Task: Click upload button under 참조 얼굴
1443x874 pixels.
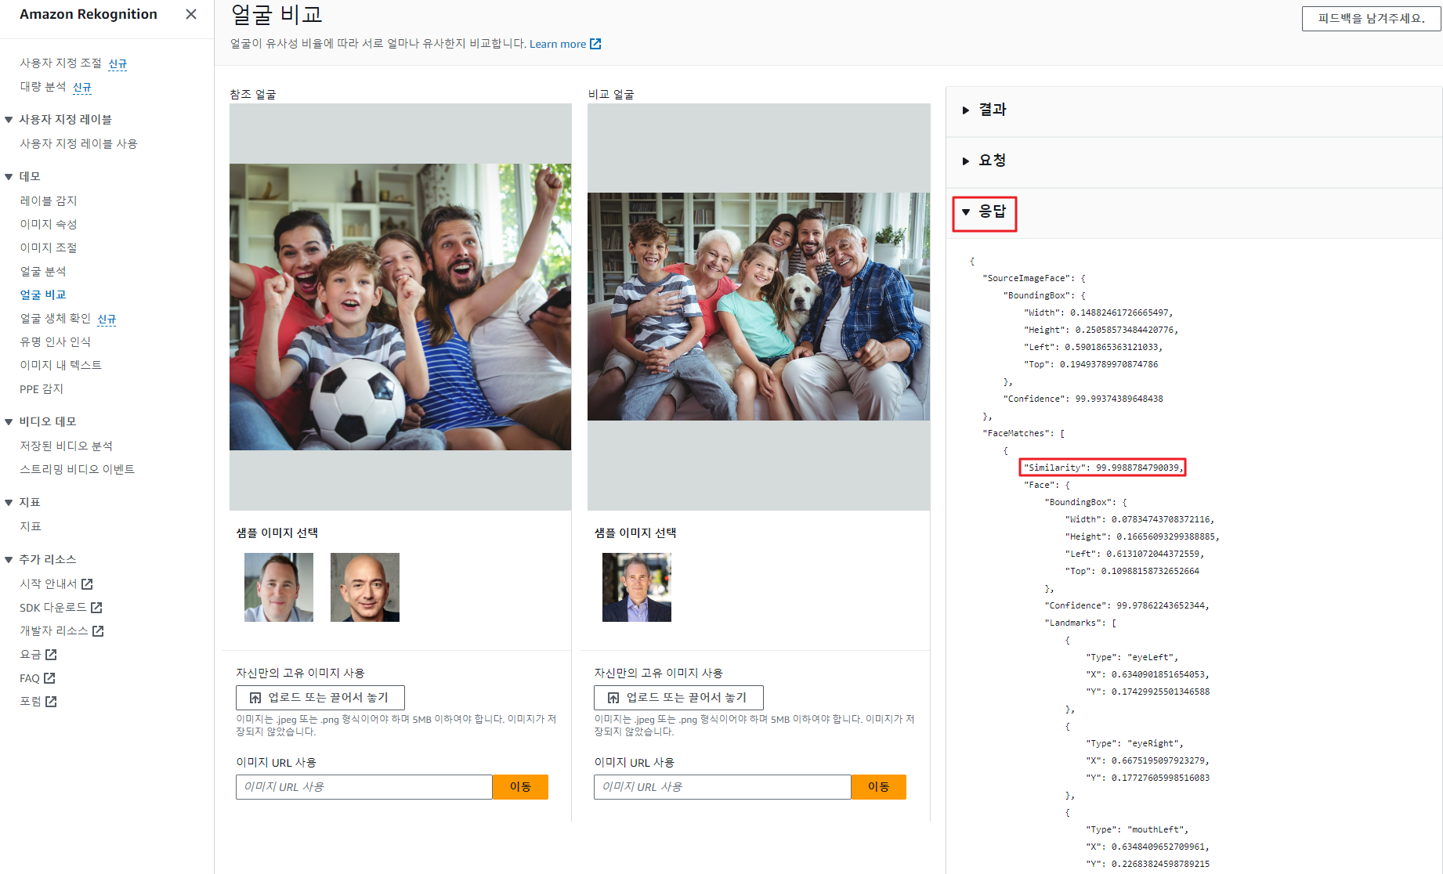Action: click(320, 698)
